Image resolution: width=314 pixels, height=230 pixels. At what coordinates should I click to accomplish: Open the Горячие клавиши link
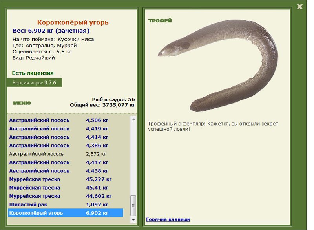(168, 219)
